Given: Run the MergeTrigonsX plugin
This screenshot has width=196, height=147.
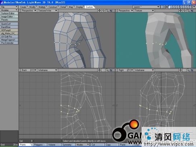Looking at the screenshot, I should point(9,40).
